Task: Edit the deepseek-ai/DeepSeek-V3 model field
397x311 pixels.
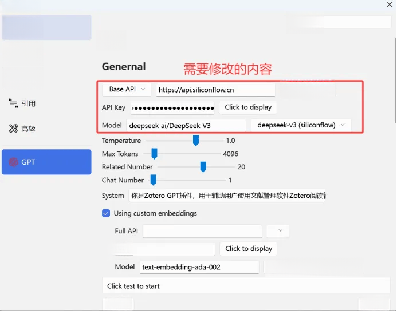Action: click(186, 126)
